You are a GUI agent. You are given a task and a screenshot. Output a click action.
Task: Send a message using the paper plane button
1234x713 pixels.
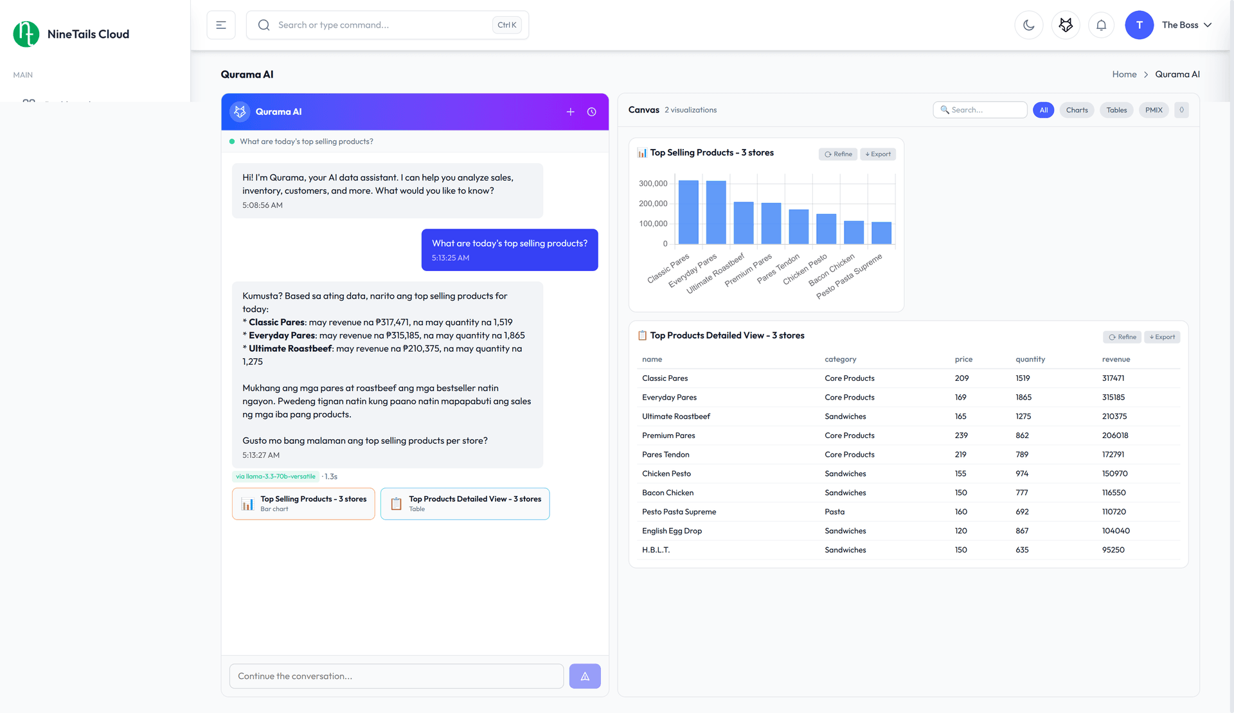click(x=584, y=676)
